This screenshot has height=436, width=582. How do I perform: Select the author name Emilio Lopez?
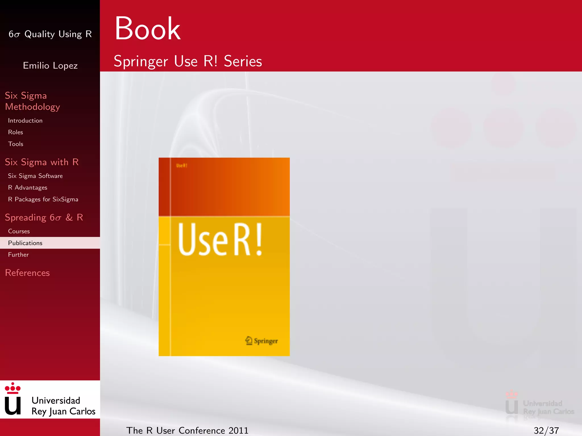[50, 66]
